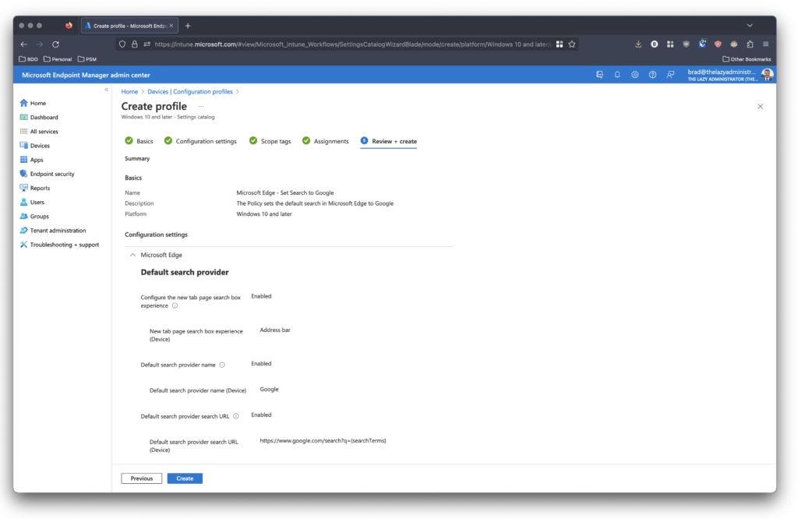Show info for Default search provider search URL
Image resolution: width=798 pixels, height=519 pixels.
[x=236, y=416]
